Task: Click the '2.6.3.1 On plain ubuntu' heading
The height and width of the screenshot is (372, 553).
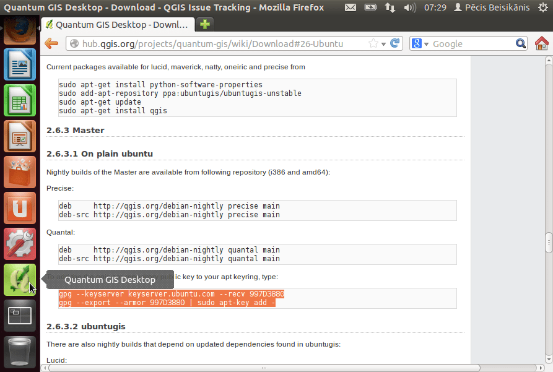Action: pyautogui.click(x=100, y=154)
